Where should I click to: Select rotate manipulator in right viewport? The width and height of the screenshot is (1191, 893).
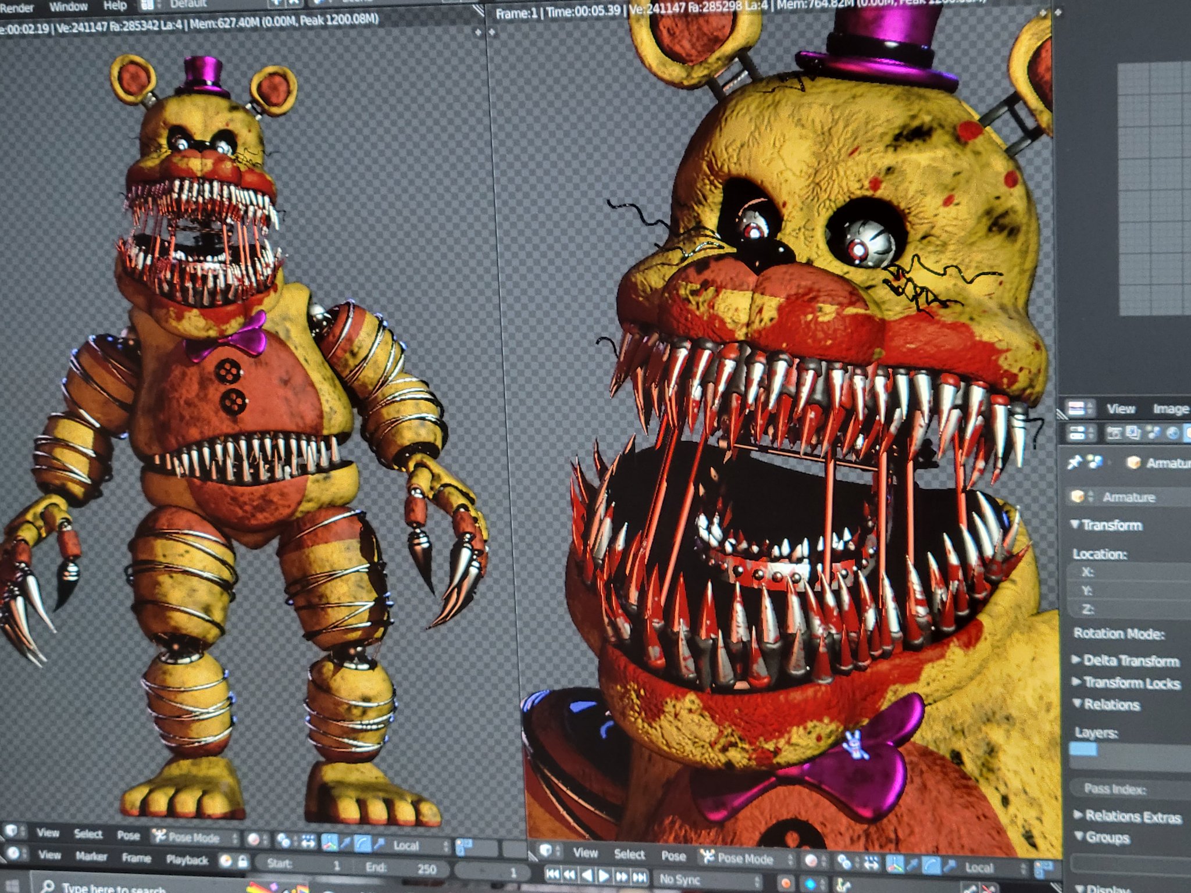pyautogui.click(x=932, y=866)
